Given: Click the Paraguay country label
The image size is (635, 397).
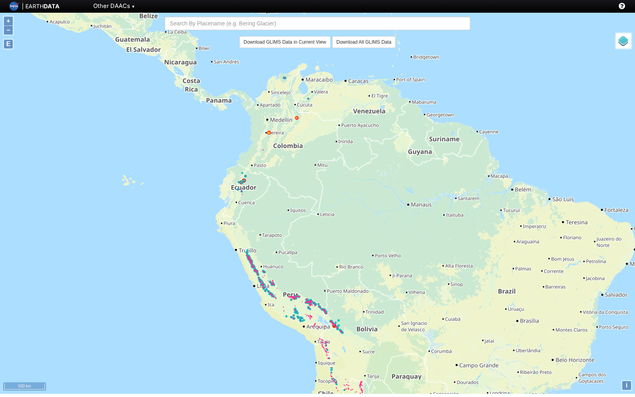Looking at the screenshot, I should coord(406,376).
